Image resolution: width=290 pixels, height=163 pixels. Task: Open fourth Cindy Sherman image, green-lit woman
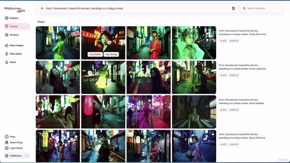pos(194,43)
